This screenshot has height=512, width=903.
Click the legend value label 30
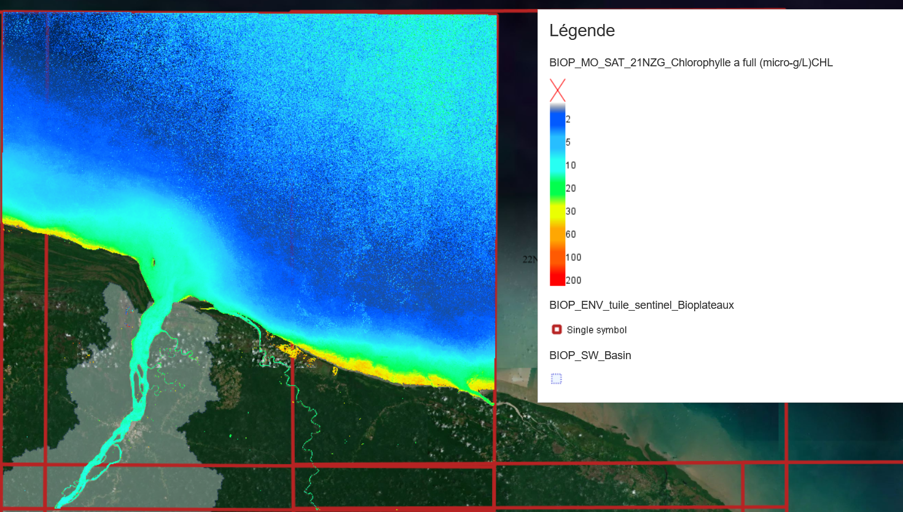571,211
